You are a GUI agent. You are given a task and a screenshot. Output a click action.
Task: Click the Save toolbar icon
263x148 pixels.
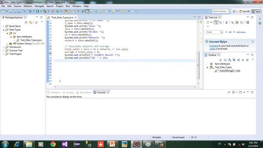pos(10,11)
